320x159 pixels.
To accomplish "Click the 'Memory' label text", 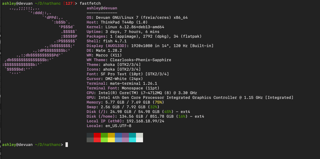I will pos(94,102).
